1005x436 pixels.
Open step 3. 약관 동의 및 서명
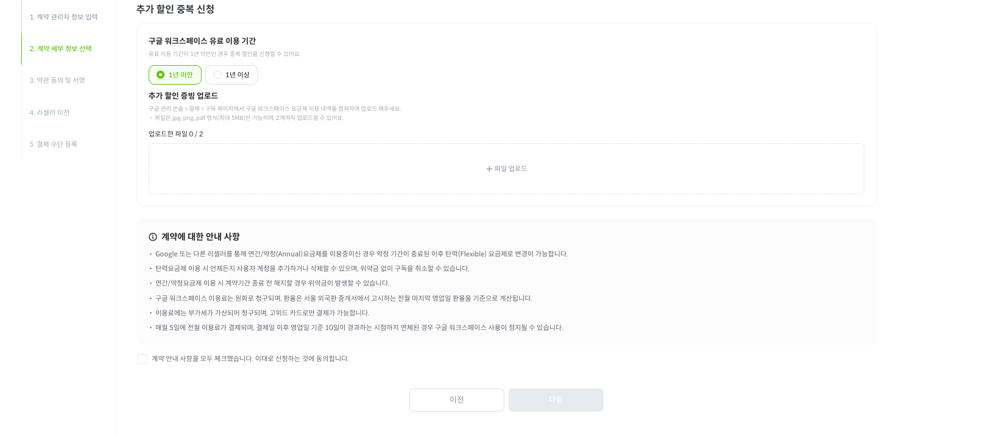coord(57,80)
